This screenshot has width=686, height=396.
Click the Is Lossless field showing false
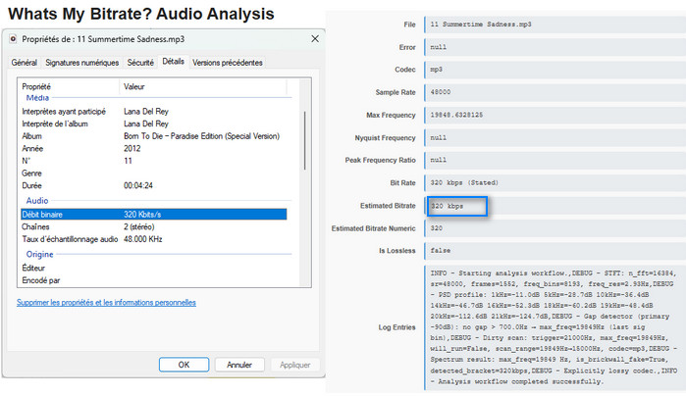[554, 251]
